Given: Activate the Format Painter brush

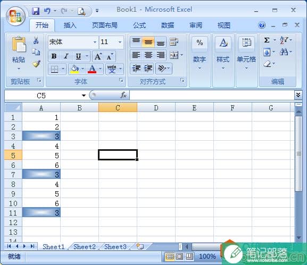Looking at the screenshot, I should click(x=36, y=64).
